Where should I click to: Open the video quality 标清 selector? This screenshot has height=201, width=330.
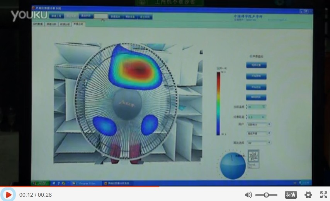click(291, 195)
